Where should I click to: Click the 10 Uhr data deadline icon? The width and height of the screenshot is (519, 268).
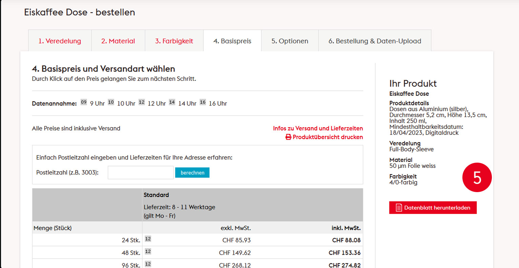(111, 102)
